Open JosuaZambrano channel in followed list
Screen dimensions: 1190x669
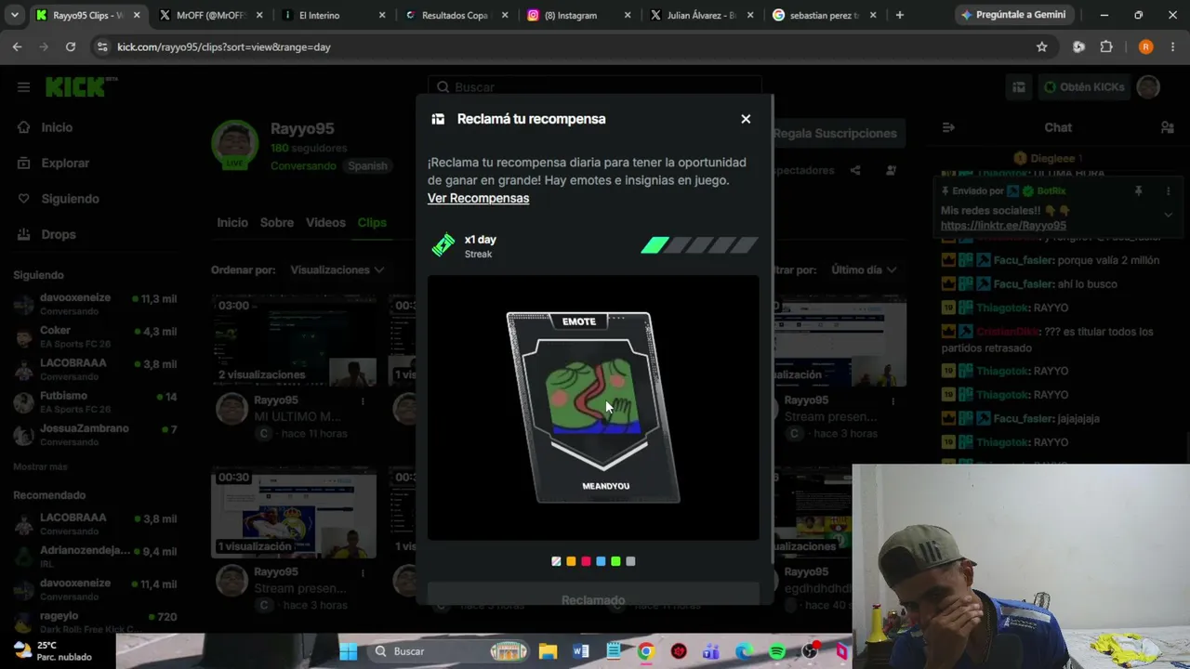pos(95,434)
